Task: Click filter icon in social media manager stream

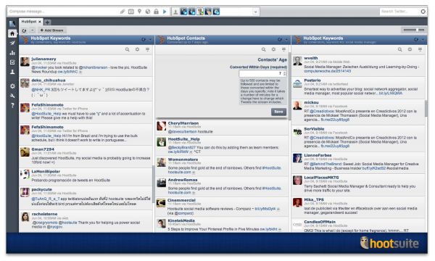Action: click(420, 49)
